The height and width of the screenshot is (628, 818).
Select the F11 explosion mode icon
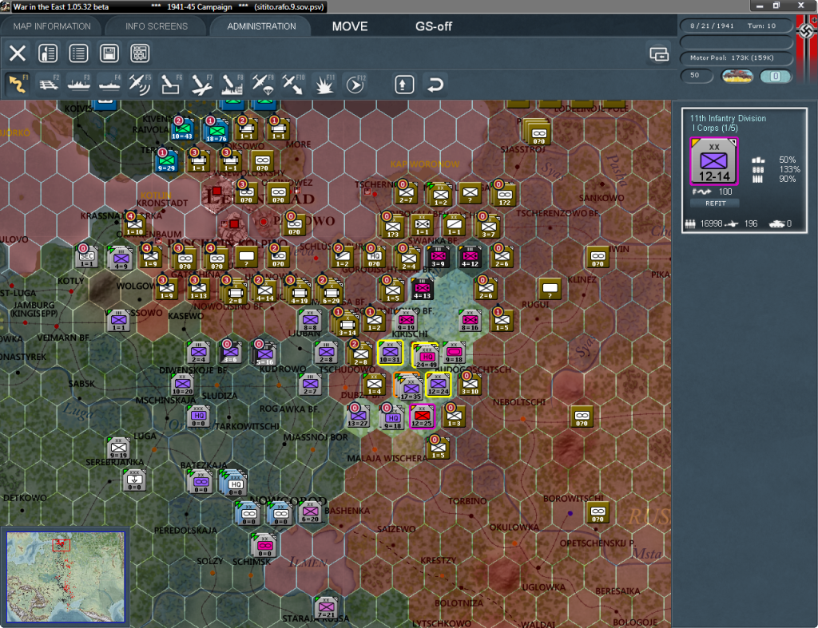324,84
